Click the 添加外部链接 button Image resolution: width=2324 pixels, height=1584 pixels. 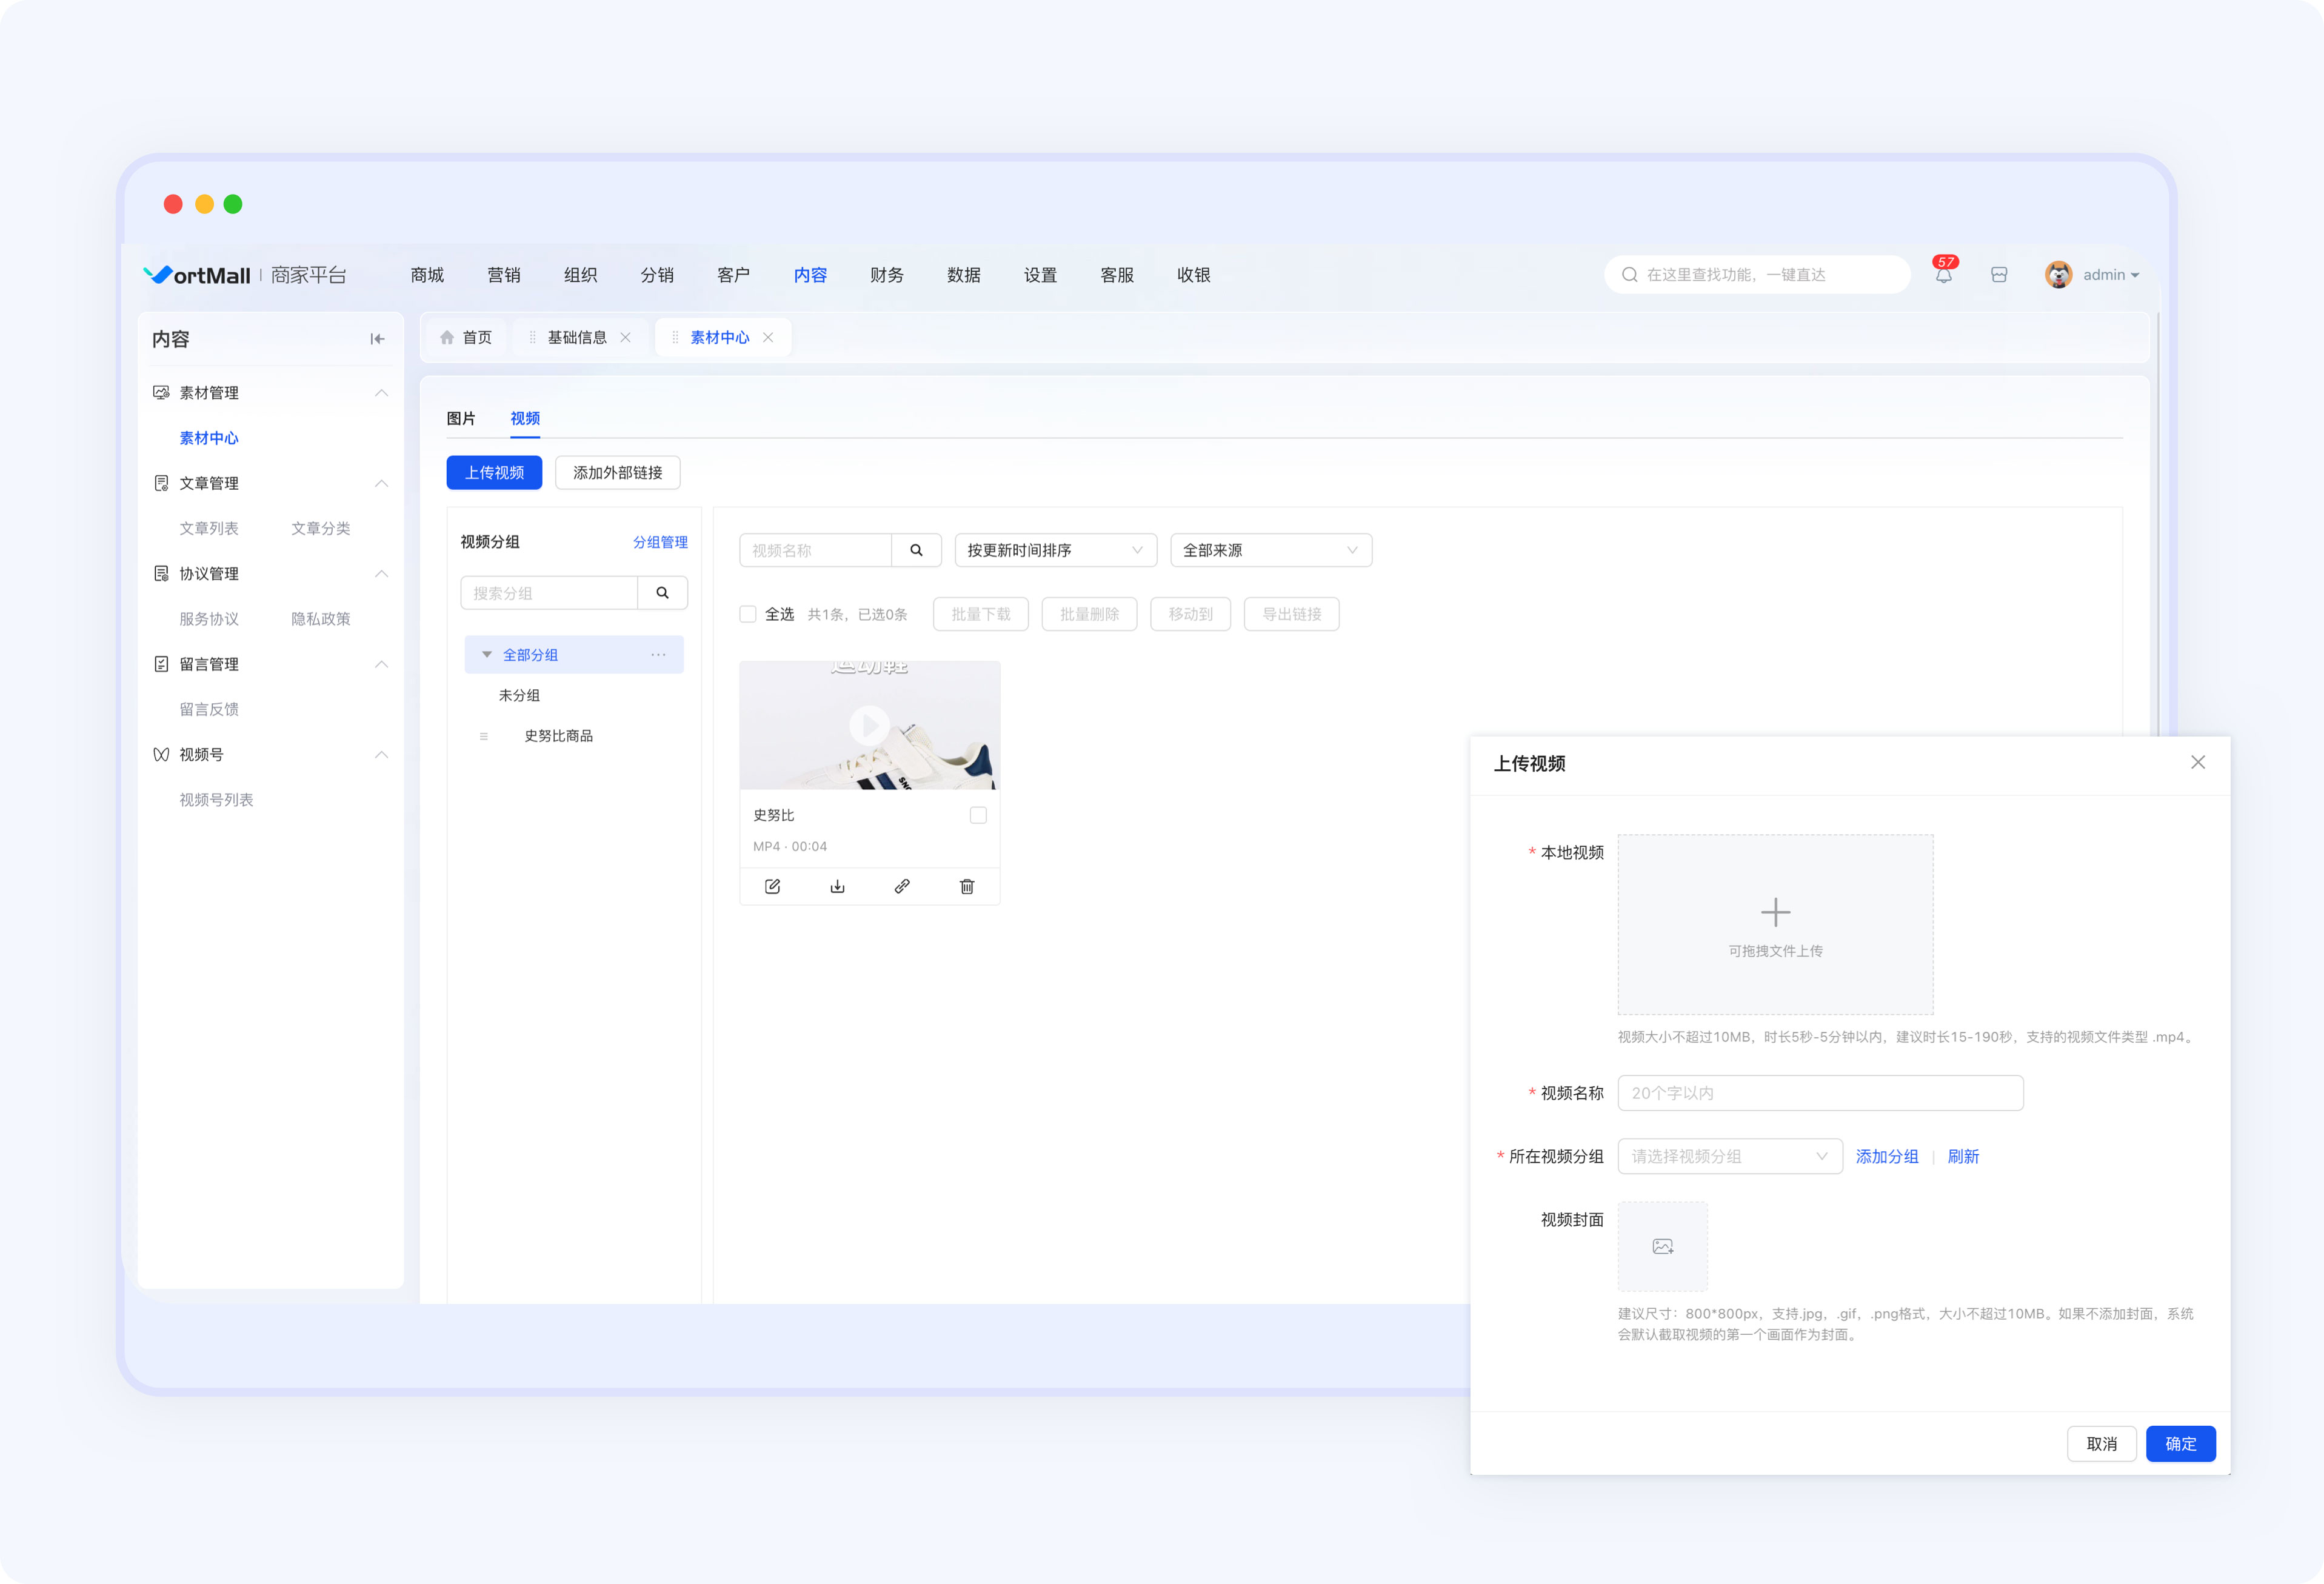(617, 472)
